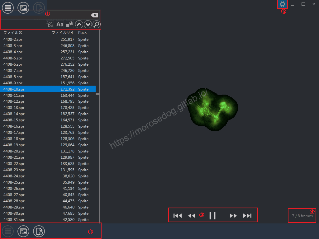
Task: Click the file search icon in the bottom toolbar
Action: click(x=39, y=231)
